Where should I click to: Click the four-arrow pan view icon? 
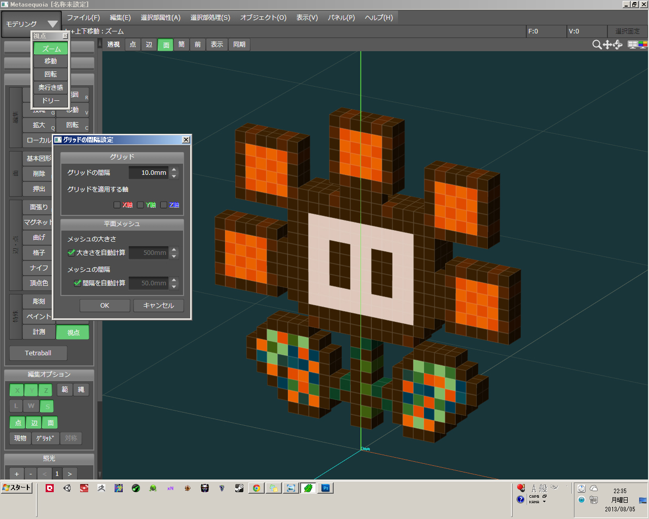607,45
